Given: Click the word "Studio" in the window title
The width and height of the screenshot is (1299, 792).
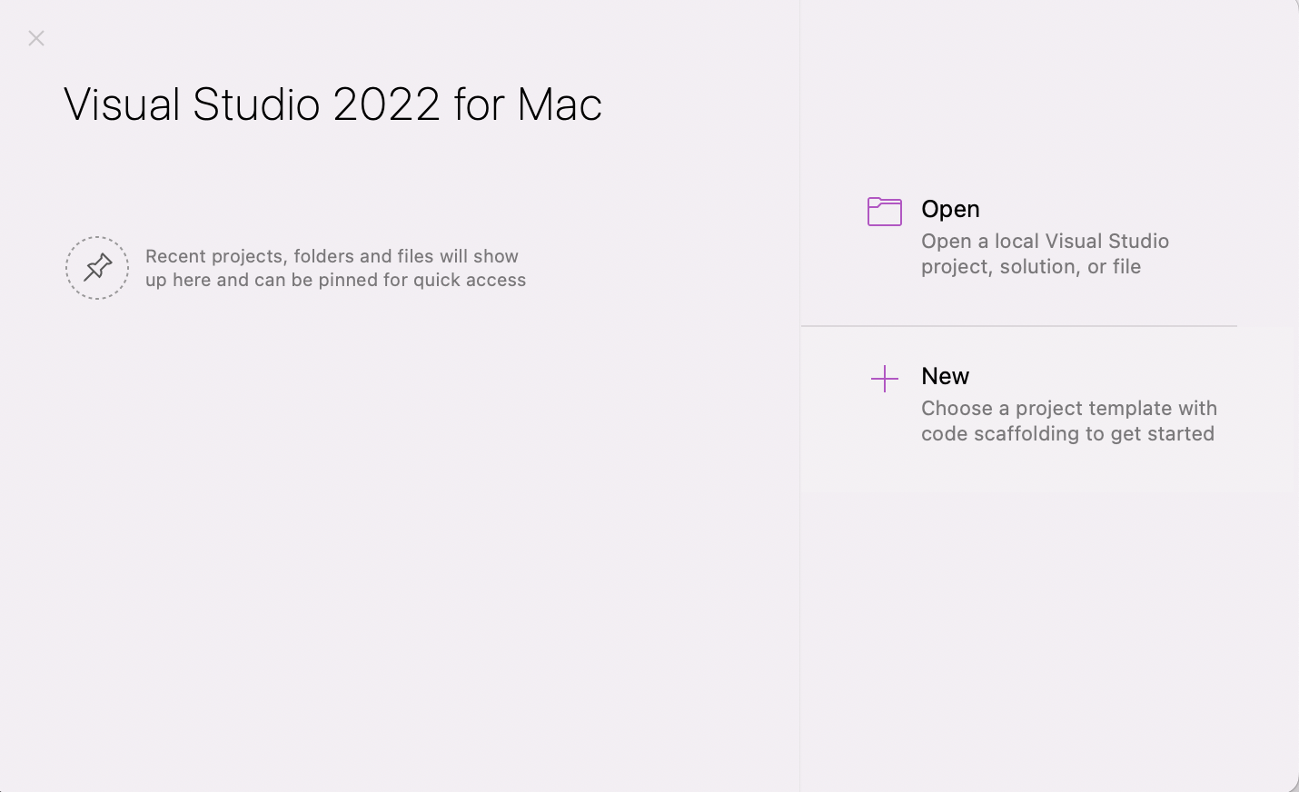Looking at the screenshot, I should point(256,104).
